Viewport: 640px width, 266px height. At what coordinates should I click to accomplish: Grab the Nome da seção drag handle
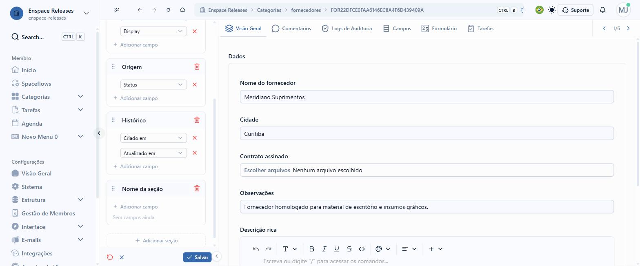coord(113,188)
